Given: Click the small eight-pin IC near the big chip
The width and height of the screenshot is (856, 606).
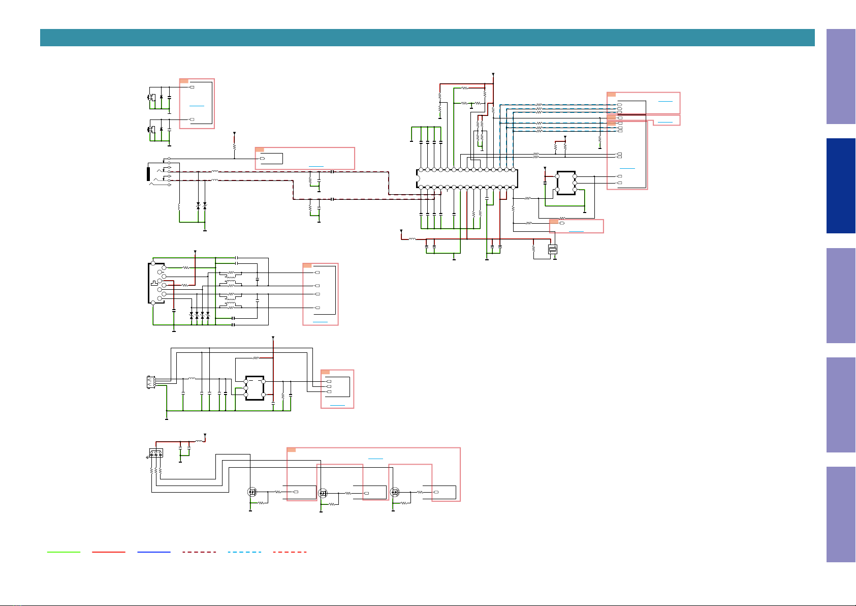Looking at the screenshot, I should [566, 183].
